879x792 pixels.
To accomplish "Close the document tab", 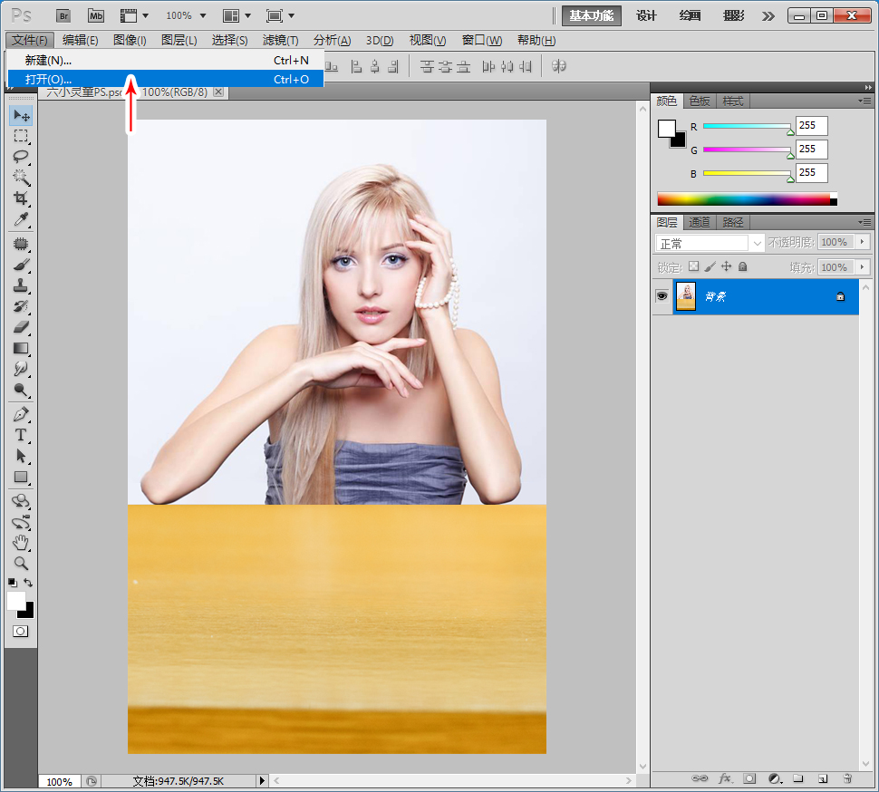I will click(x=218, y=92).
